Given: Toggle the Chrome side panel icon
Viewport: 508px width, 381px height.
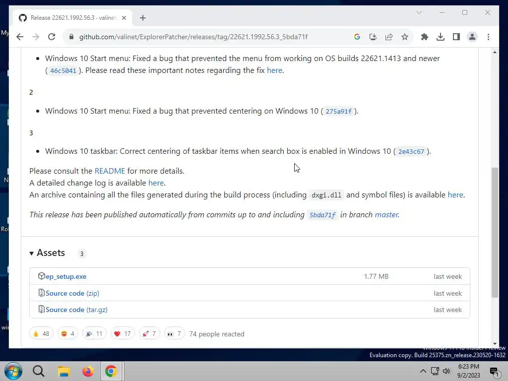Looking at the screenshot, I should [x=456, y=37].
